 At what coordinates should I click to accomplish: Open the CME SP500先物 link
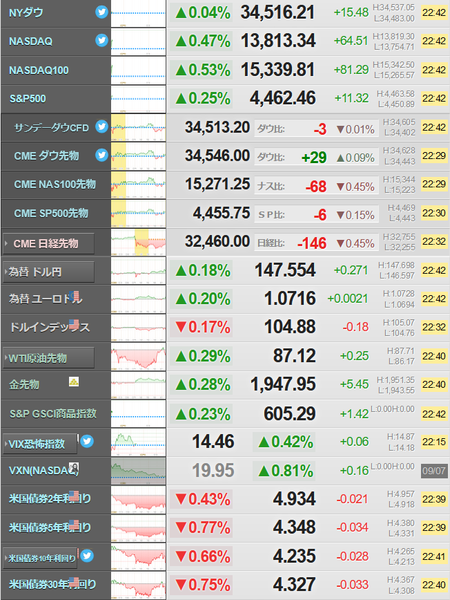point(51,213)
